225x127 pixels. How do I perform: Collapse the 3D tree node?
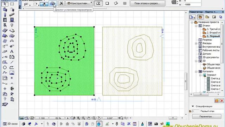pos(196,61)
